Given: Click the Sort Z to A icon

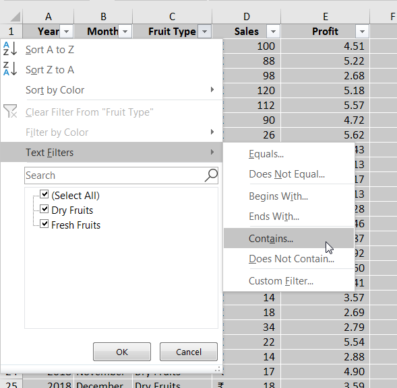Looking at the screenshot, I should [10, 69].
